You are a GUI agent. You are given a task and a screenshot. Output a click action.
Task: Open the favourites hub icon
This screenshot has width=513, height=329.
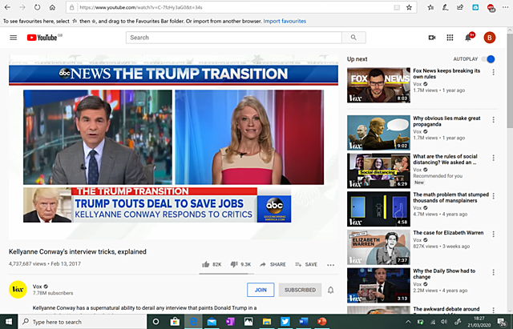coord(430,7)
